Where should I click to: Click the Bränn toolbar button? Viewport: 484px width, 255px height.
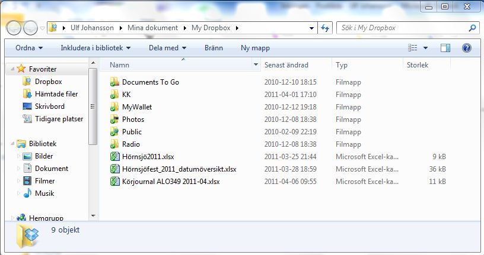[214, 48]
